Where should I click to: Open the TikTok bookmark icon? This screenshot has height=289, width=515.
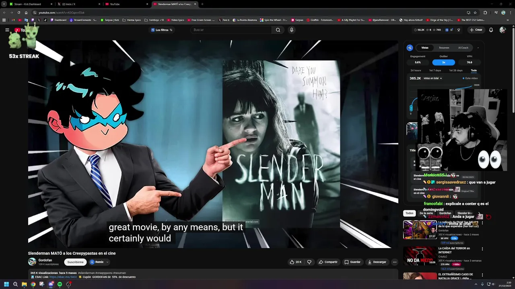coord(45,20)
